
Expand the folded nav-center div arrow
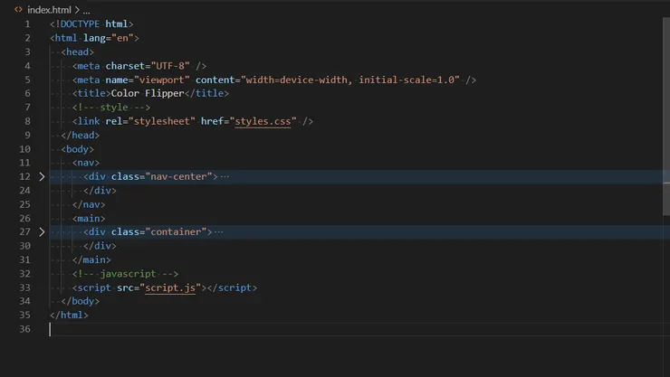point(42,176)
